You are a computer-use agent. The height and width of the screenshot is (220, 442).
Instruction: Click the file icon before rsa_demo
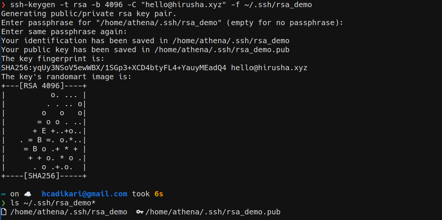tap(4, 212)
